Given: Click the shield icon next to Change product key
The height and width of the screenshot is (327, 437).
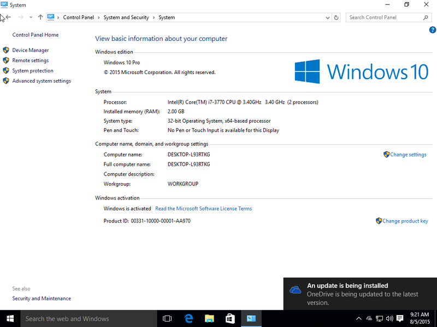Looking at the screenshot, I should point(379,221).
